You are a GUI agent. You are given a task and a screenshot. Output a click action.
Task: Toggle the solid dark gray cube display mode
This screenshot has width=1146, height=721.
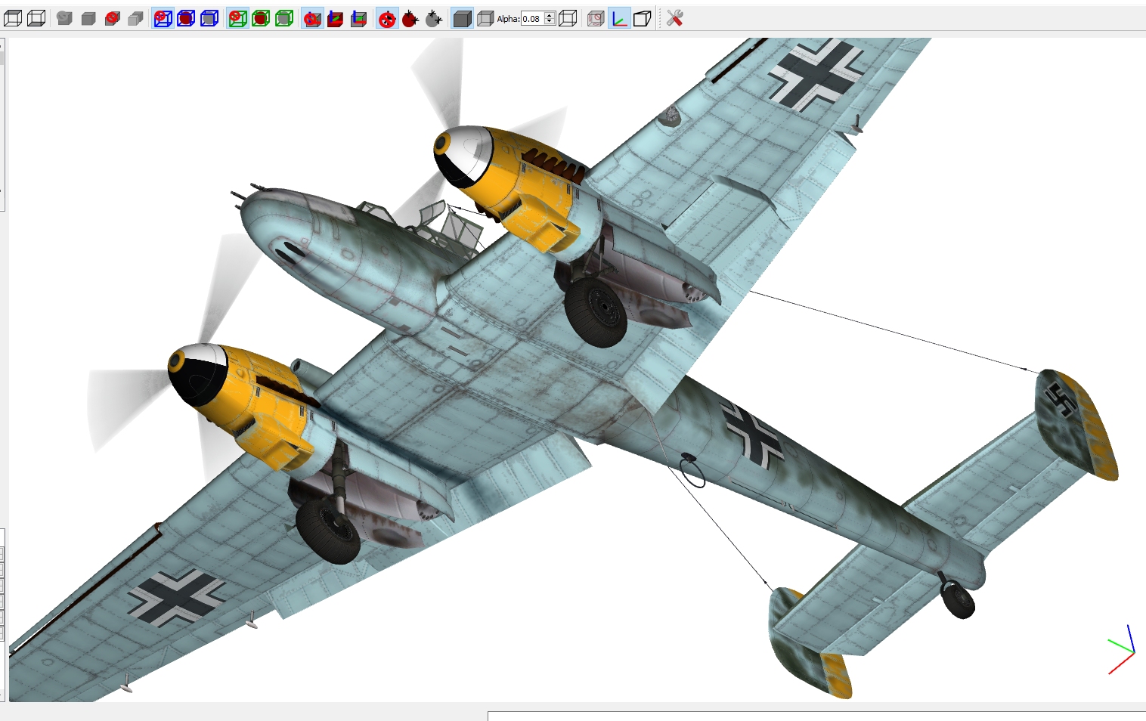point(462,18)
